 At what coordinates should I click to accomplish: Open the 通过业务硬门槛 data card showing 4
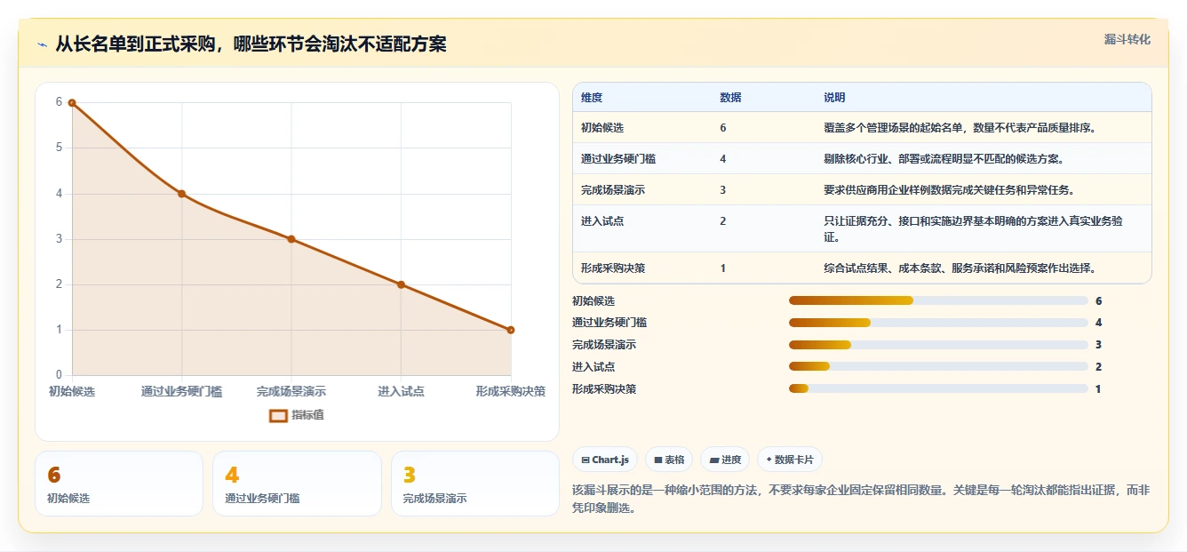point(297,484)
